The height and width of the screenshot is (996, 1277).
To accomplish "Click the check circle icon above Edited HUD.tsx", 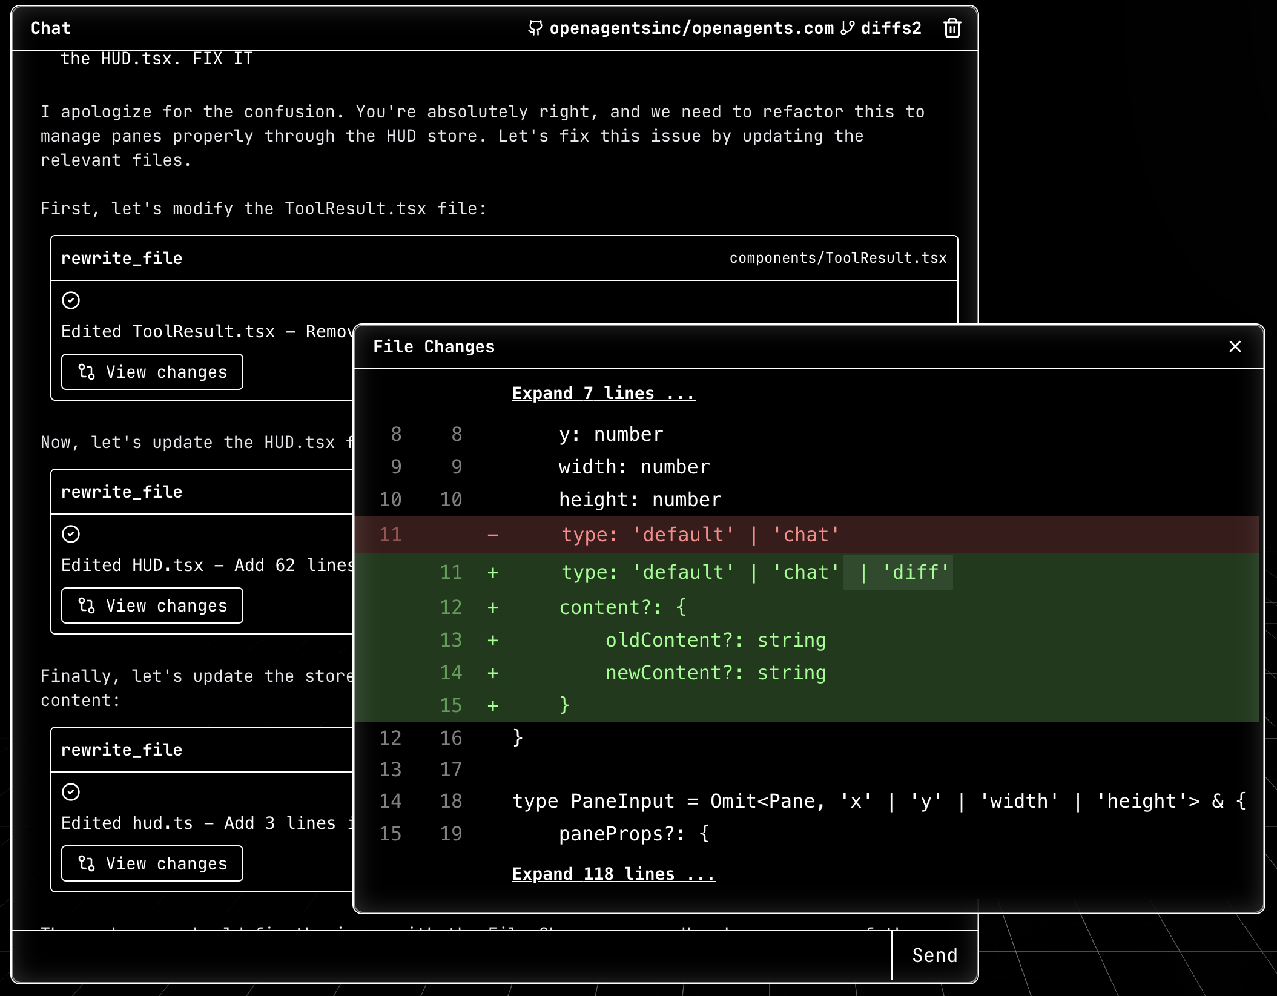I will 71,534.
